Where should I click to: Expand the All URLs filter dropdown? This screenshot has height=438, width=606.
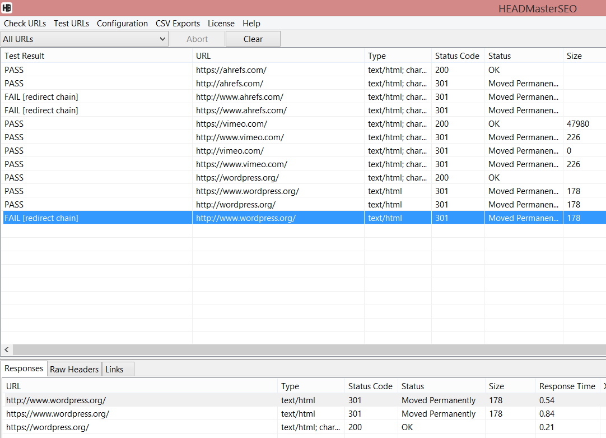(x=84, y=39)
